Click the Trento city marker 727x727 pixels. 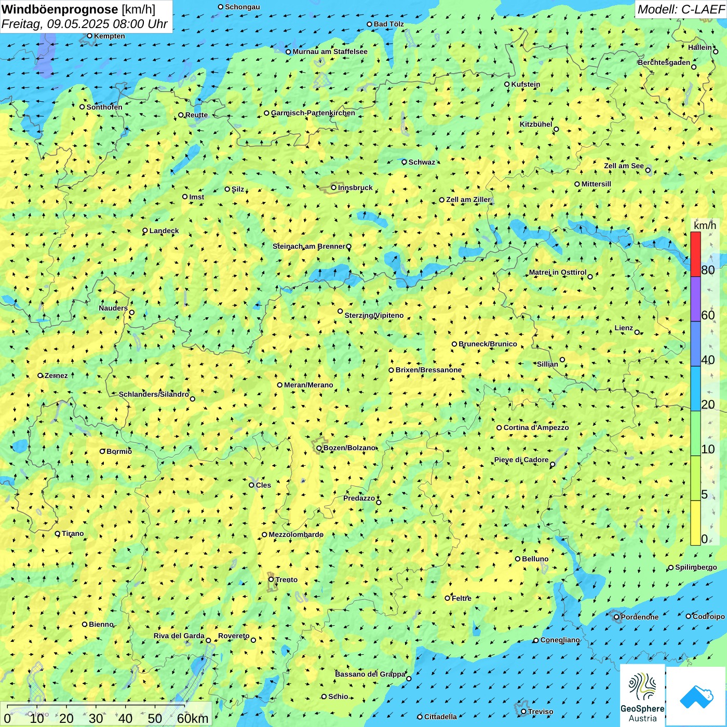271,580
